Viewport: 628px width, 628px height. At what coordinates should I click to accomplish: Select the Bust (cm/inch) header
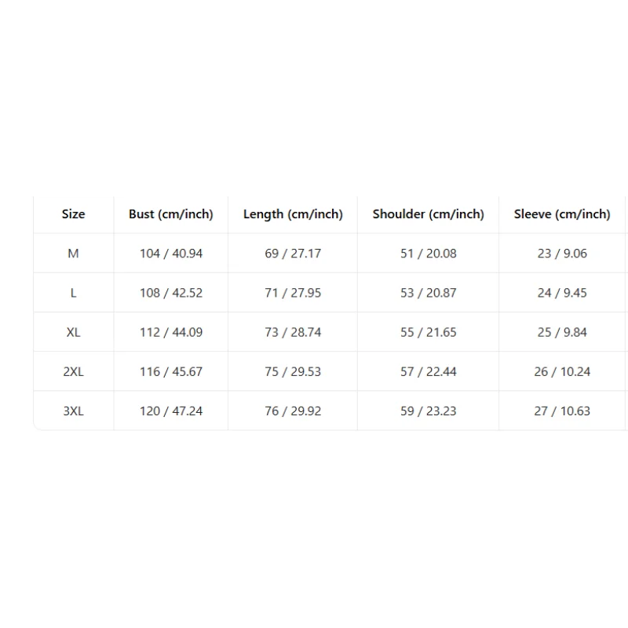pyautogui.click(x=171, y=214)
